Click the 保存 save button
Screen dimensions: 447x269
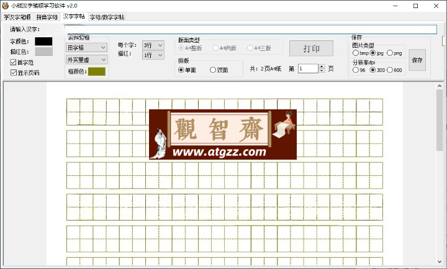[417, 60]
